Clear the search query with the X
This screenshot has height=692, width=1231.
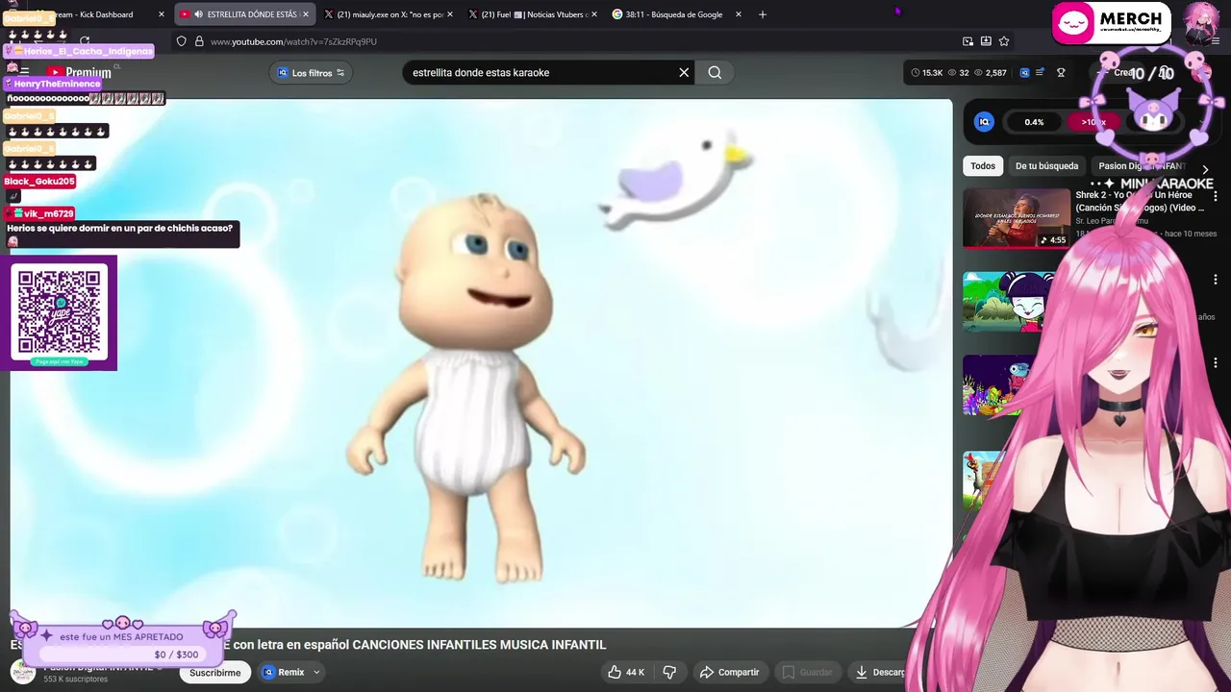click(x=684, y=72)
